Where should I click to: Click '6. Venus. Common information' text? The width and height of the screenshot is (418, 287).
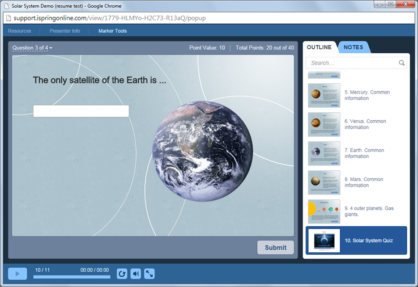click(x=365, y=124)
